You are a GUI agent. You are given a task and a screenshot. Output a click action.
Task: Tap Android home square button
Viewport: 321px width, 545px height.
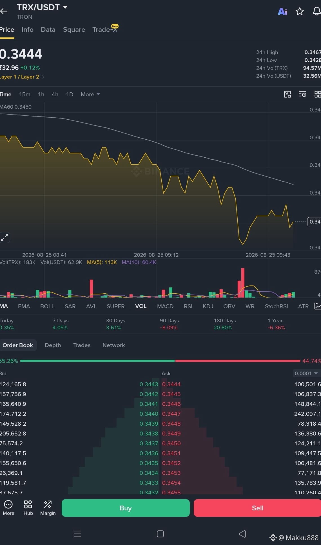tap(160, 534)
